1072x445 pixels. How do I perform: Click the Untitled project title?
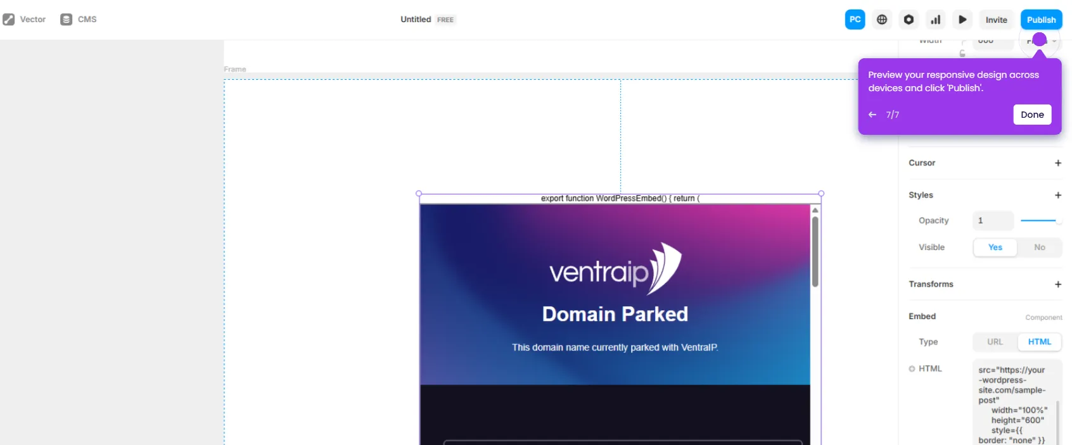click(x=416, y=20)
